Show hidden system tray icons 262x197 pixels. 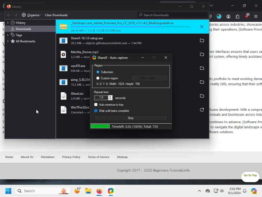tap(200, 191)
